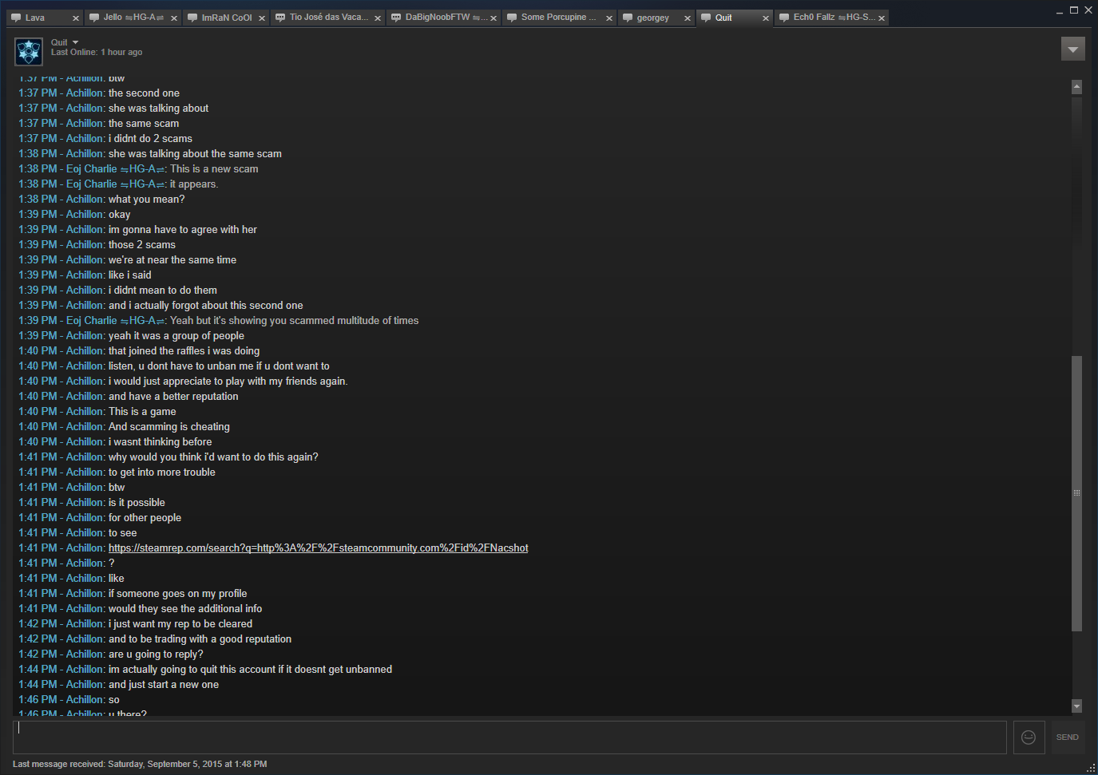Close the ImRaN CoOl chat tab

point(262,18)
